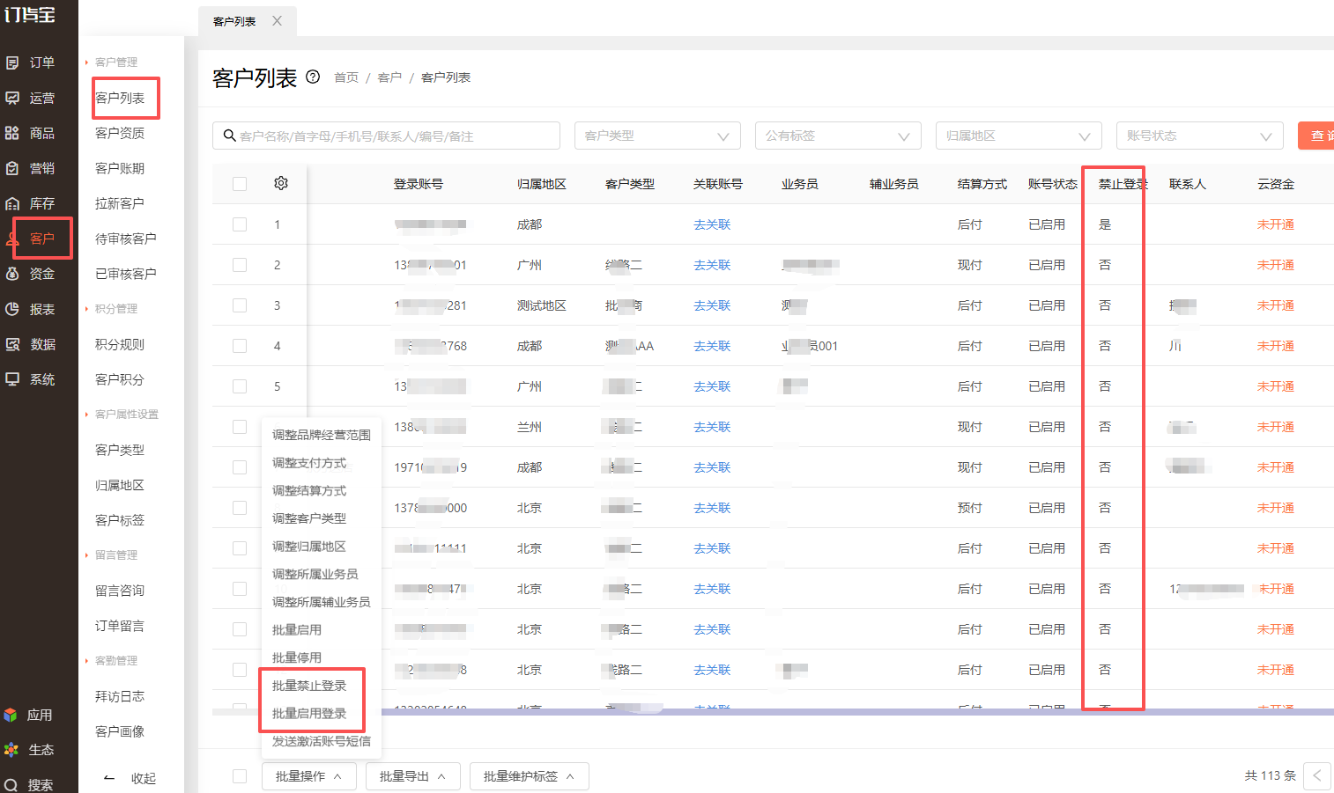This screenshot has height=793, width=1334.
Task: Click the 未开通 link in row 2
Action: click(x=1275, y=265)
